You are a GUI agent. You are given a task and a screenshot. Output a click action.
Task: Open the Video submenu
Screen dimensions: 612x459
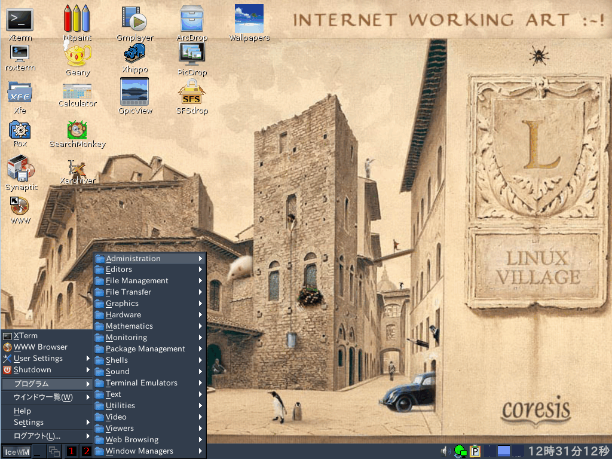click(x=149, y=417)
